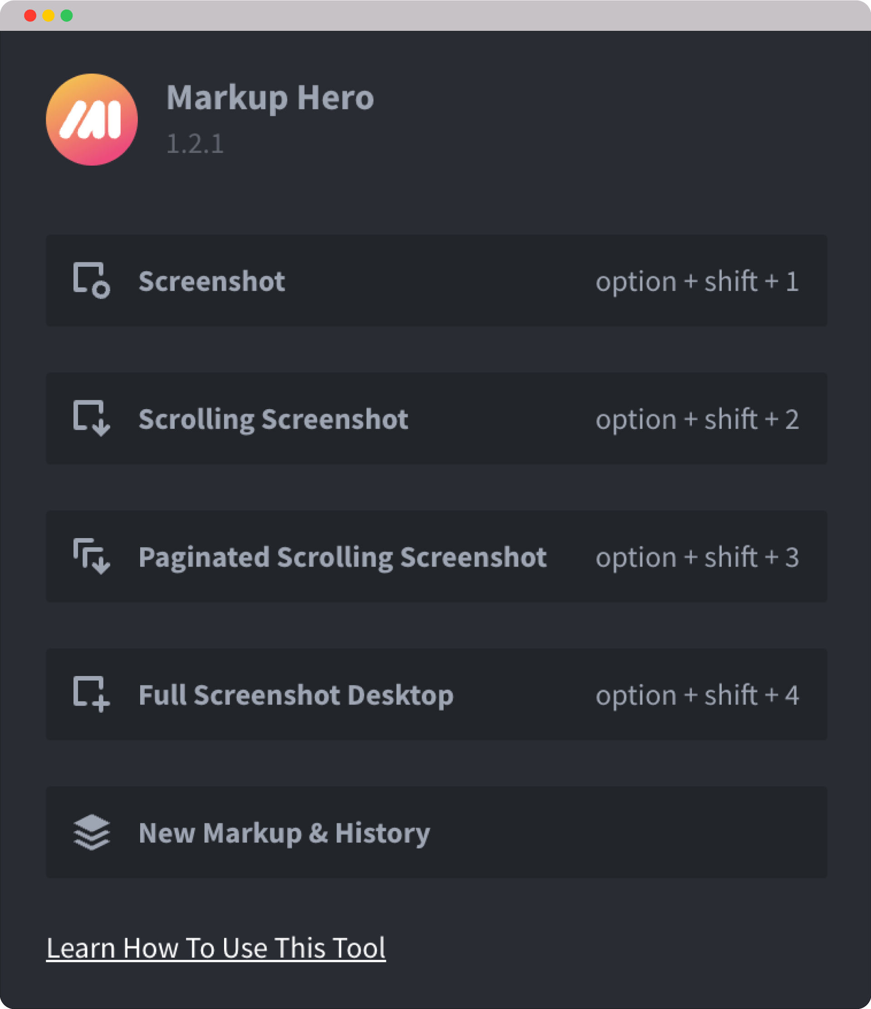Choose the Scrolling Screenshot label
Screen dimensions: 871x1009
[273, 419]
